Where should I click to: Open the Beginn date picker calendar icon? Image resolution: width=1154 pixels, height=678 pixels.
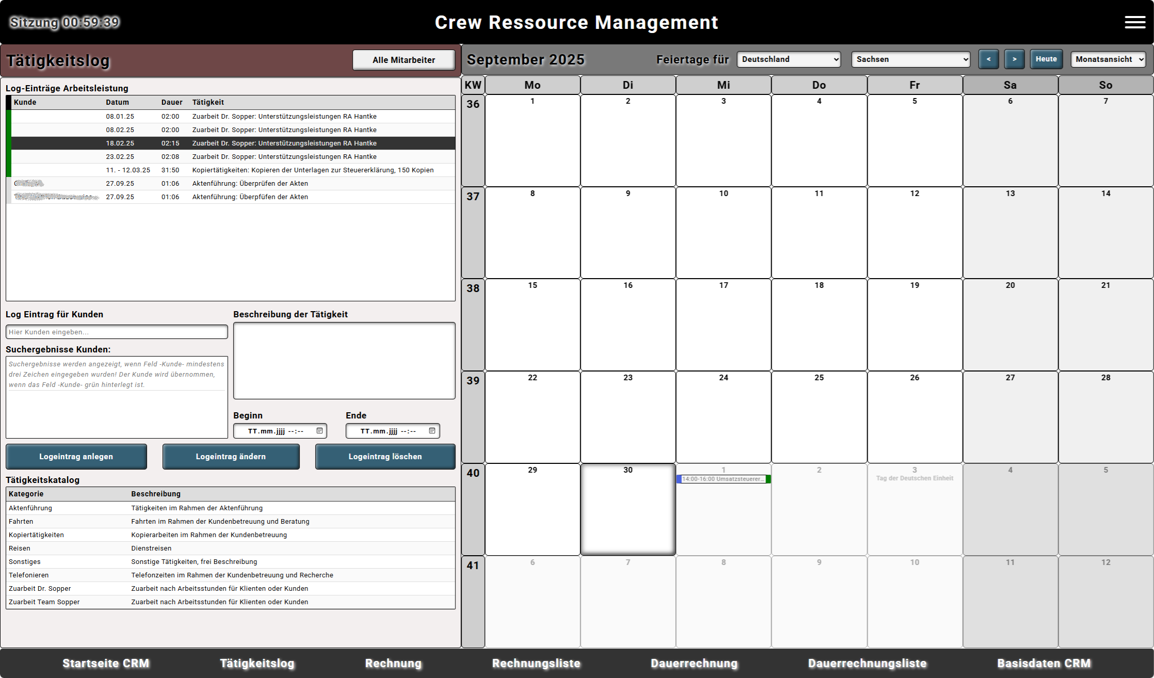pyautogui.click(x=319, y=431)
